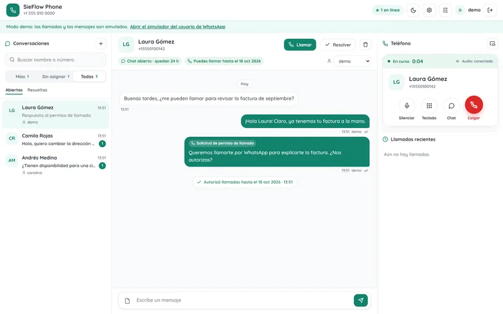This screenshot has height=314, width=503.
Task: Click the Llamadas recientes clock icon
Action: pos(385,139)
